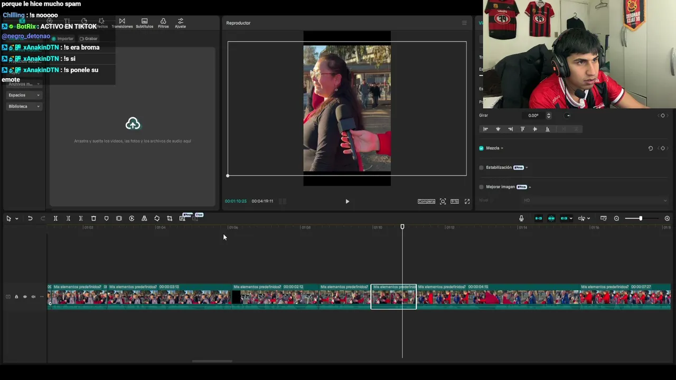Open the Filtros tab
The height and width of the screenshot is (380, 676).
point(163,23)
